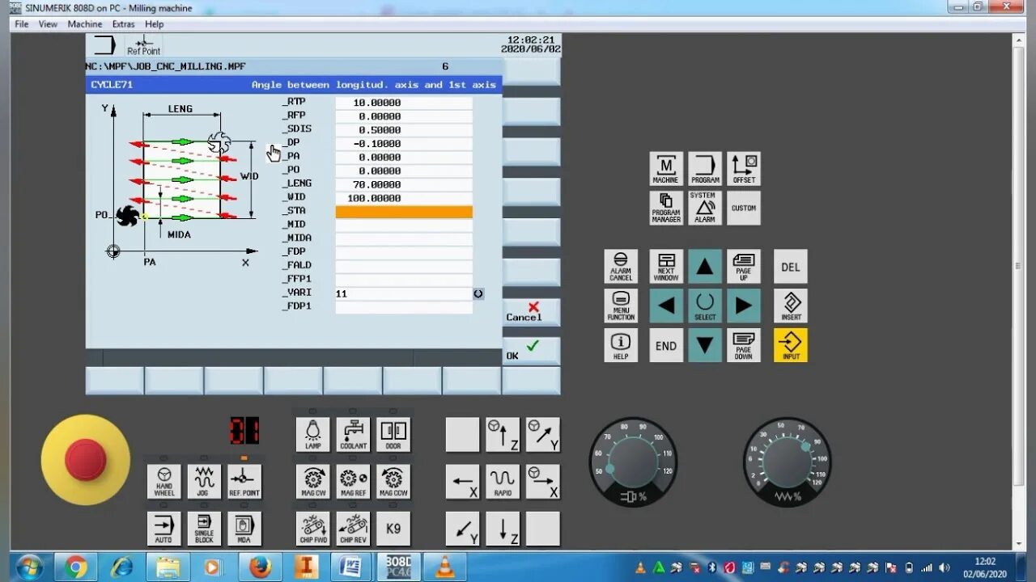Image resolution: width=1036 pixels, height=582 pixels.
Task: Click the Z axis down traverse key
Action: (503, 529)
